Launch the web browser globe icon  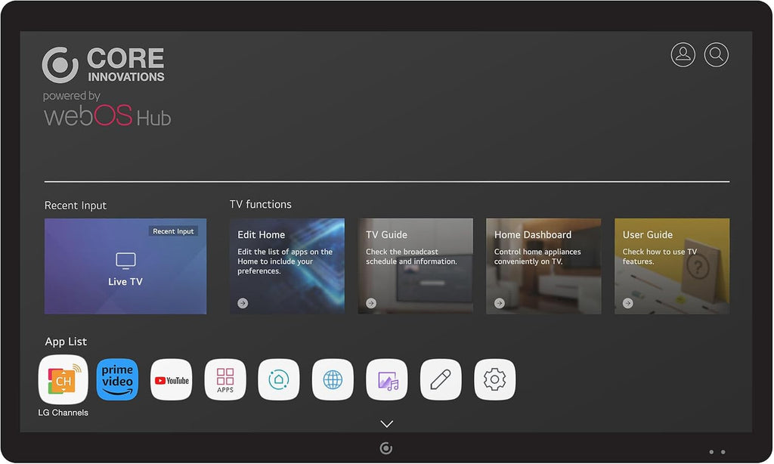tap(333, 379)
